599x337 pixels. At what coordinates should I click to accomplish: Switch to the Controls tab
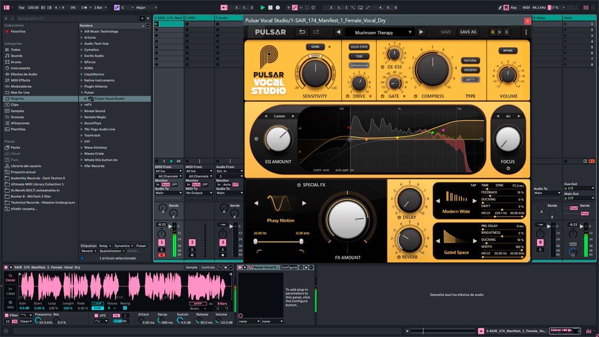(x=208, y=268)
